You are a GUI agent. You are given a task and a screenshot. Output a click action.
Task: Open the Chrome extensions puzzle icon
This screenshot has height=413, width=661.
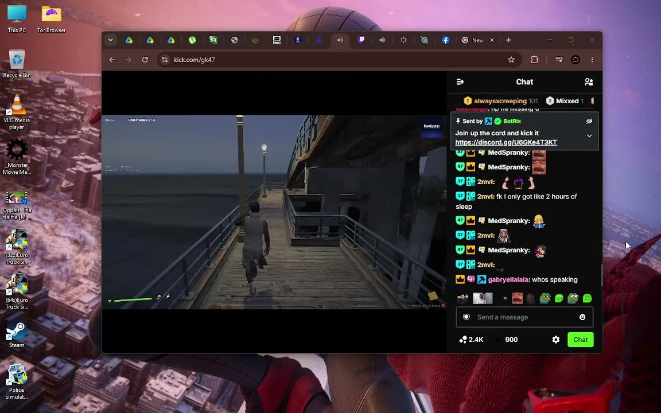[535, 60]
